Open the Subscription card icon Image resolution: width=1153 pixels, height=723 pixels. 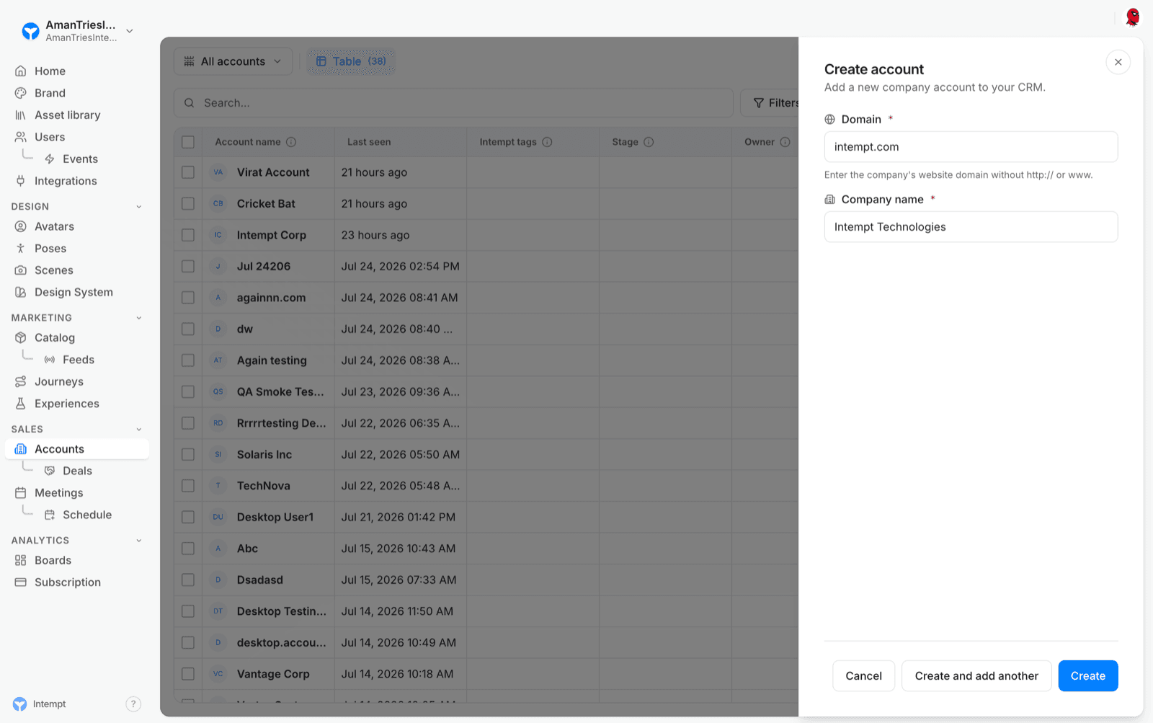21,582
